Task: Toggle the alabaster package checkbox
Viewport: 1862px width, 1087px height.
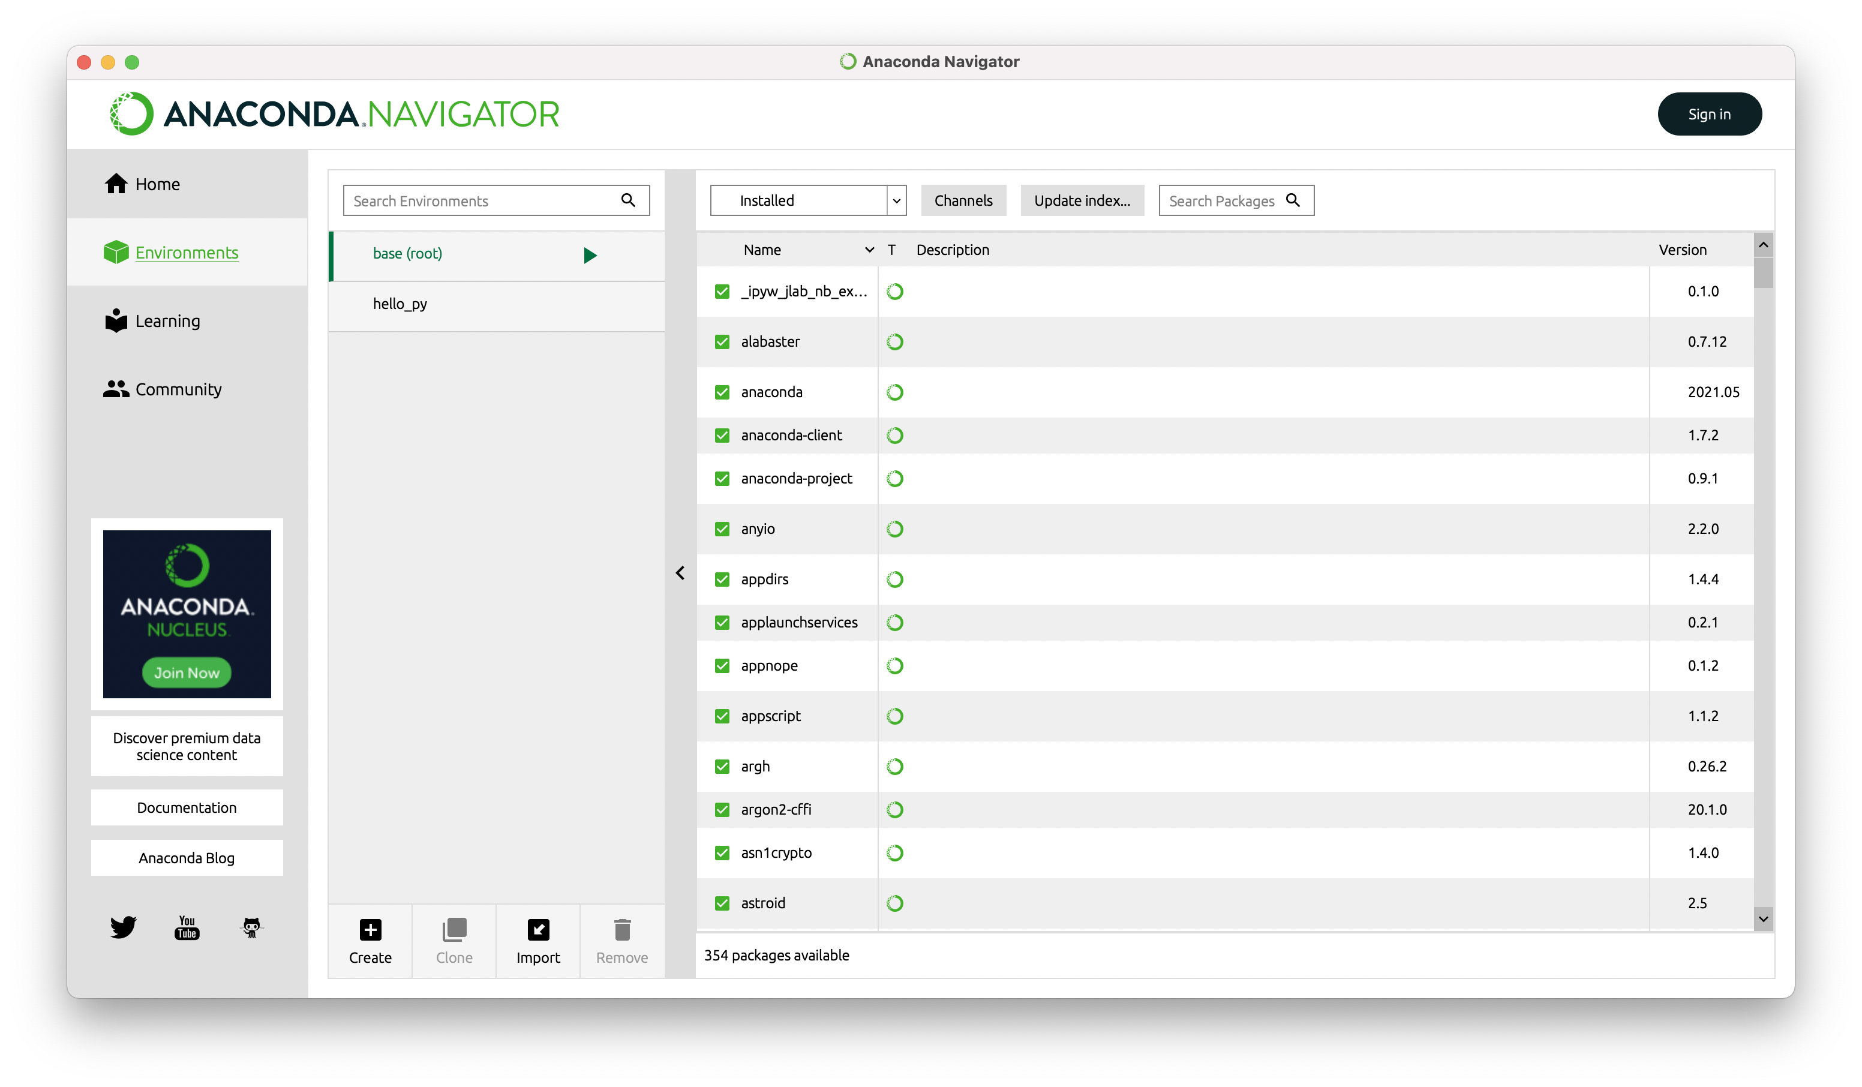Action: coord(722,341)
